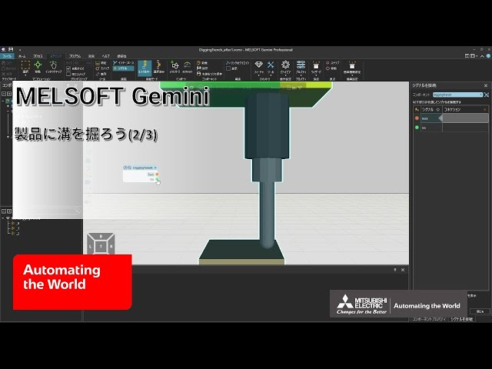Click the signal column header
This screenshot has width=492, height=369.
point(430,109)
